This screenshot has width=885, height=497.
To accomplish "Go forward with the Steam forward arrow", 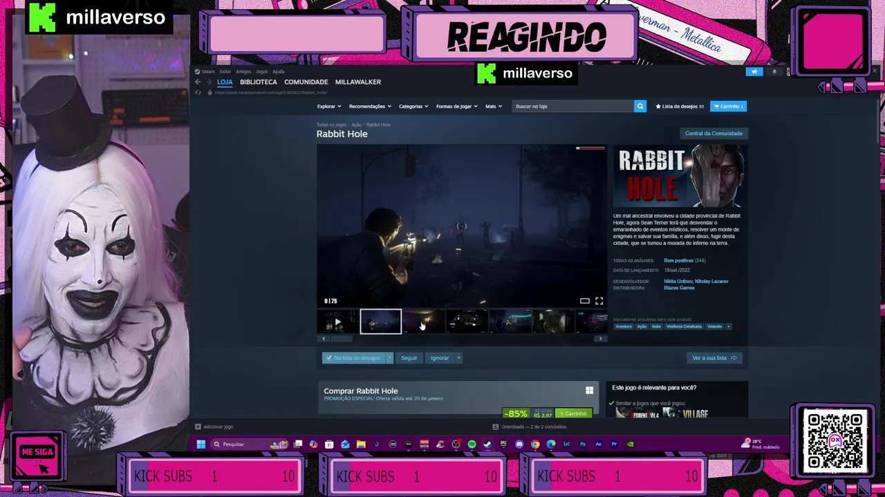I will (209, 82).
